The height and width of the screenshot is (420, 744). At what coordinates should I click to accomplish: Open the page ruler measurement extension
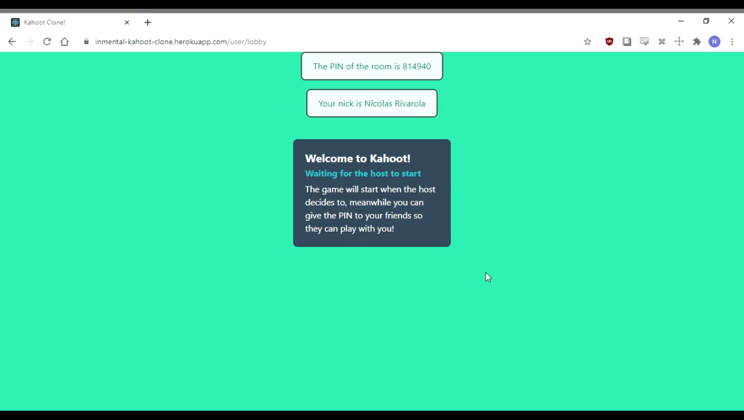pos(679,42)
